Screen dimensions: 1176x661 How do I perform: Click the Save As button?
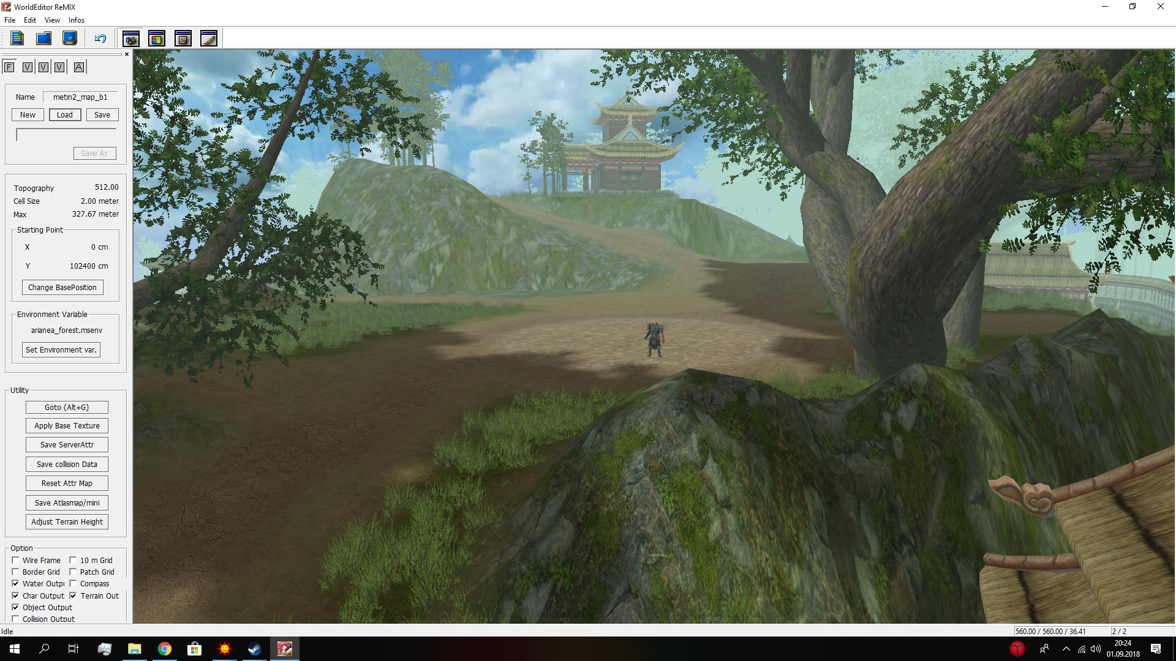click(x=94, y=154)
